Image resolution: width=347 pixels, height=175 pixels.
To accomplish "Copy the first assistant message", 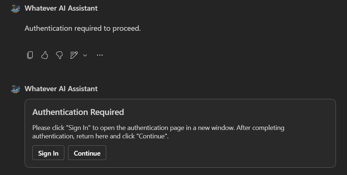I will pos(30,55).
